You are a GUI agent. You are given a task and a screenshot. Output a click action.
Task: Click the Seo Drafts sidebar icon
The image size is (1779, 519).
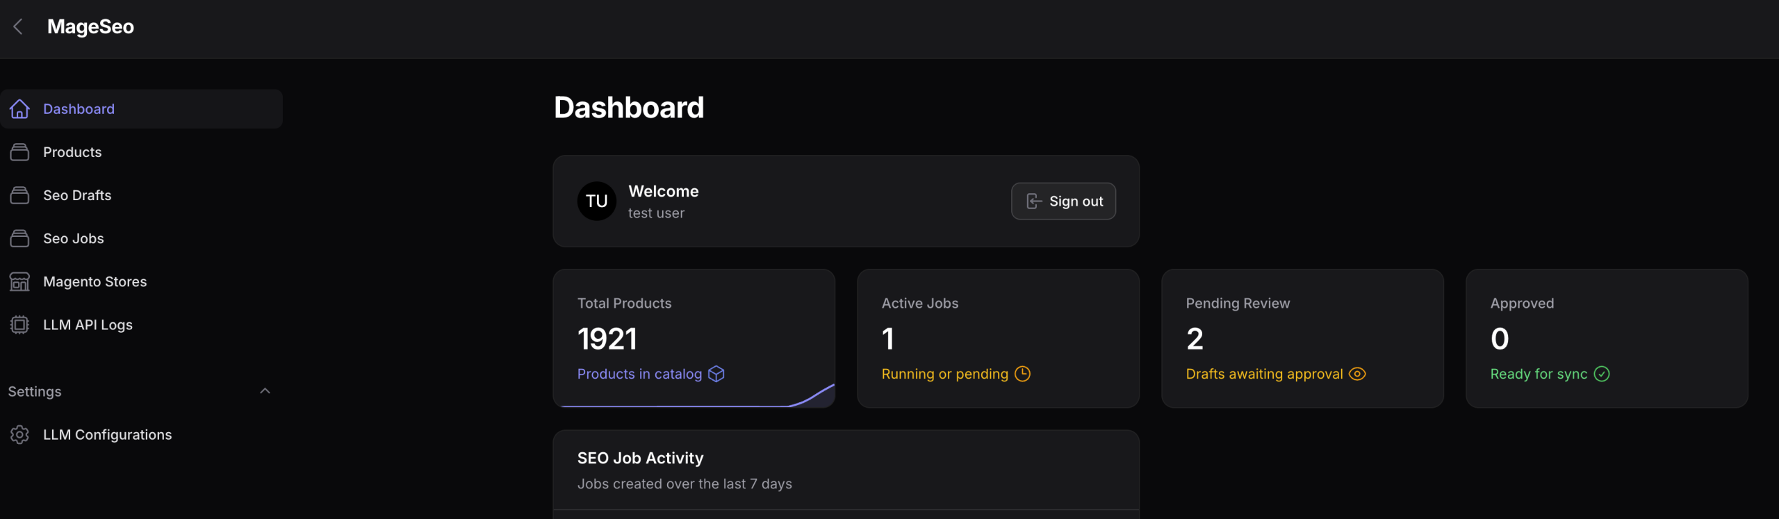coord(19,195)
